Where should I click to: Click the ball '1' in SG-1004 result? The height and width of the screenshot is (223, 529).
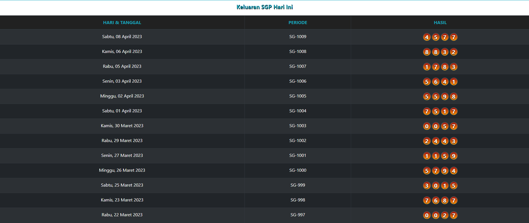(x=445, y=111)
